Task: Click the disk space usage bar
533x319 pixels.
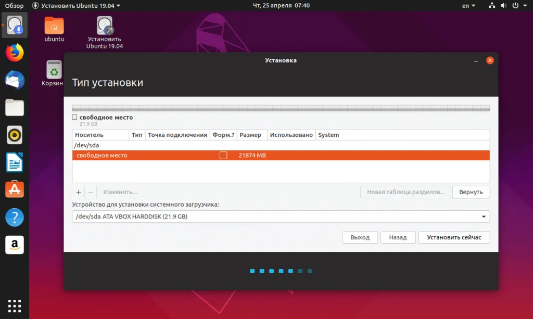Action: pos(281,108)
